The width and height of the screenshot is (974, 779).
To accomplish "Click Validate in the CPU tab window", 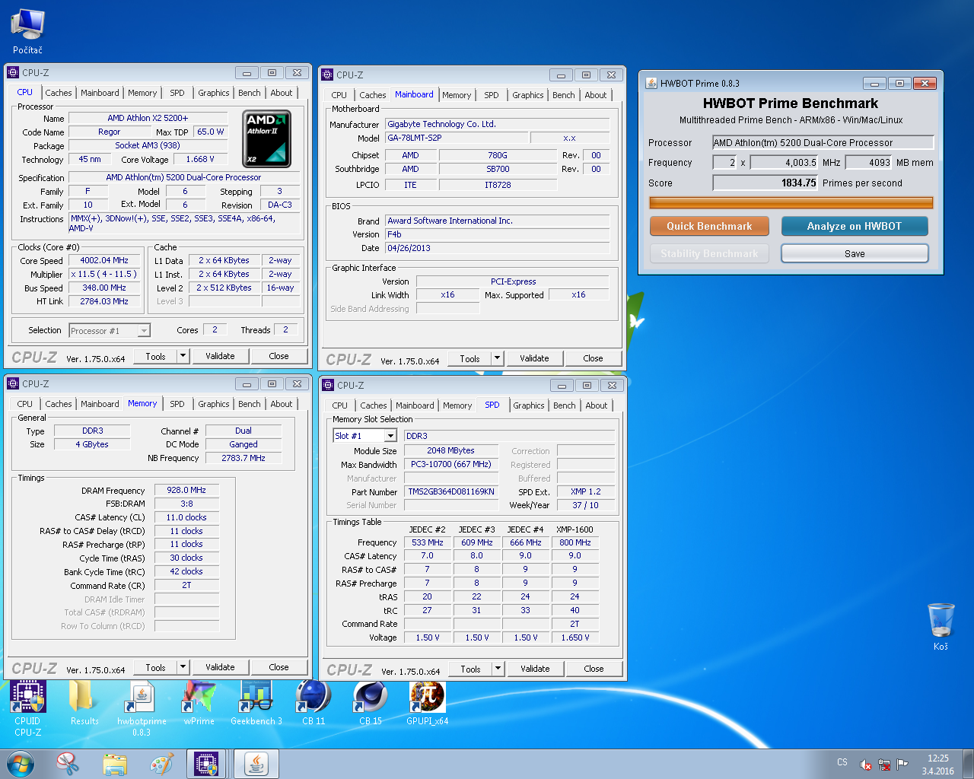I will (x=220, y=356).
